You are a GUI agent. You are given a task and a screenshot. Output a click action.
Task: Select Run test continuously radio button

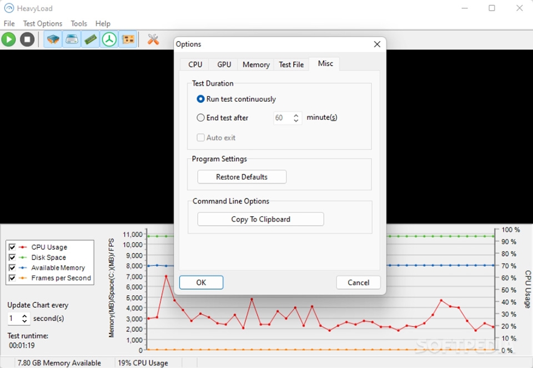(x=200, y=99)
